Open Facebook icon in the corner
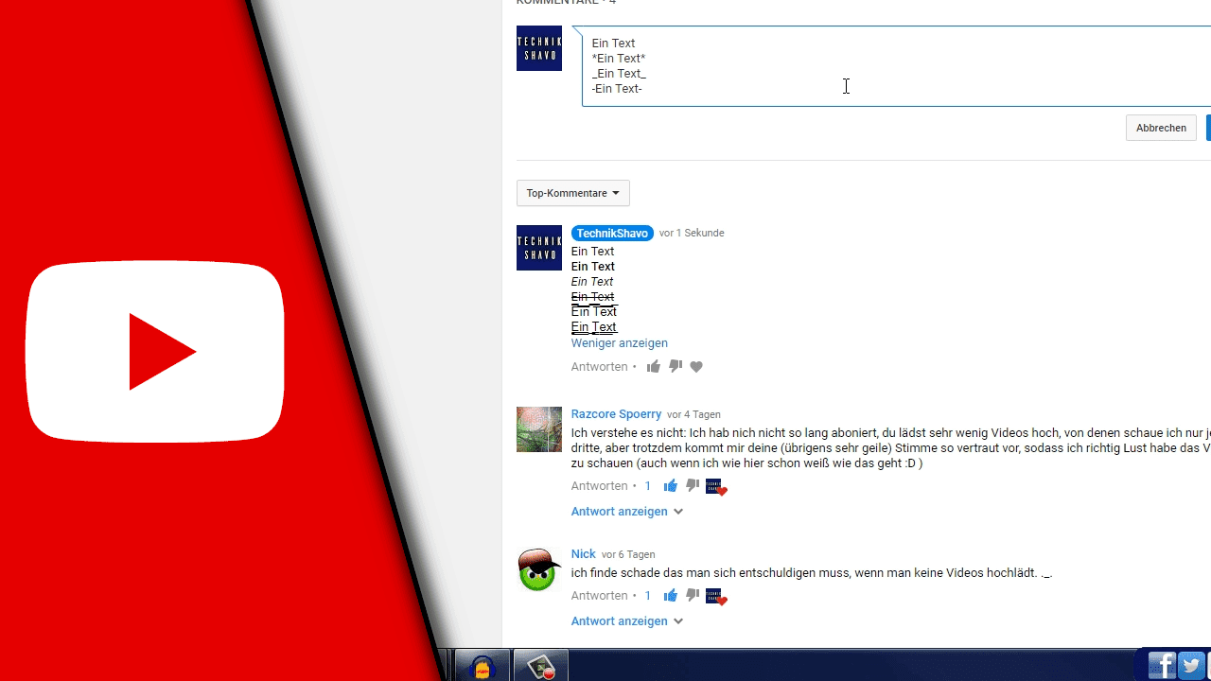1211x681 pixels. click(x=1162, y=665)
